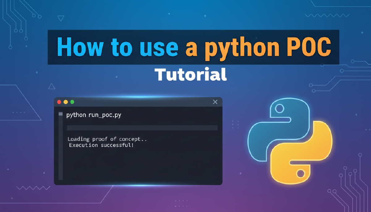Viewport: 371px width, 212px height.
Task: Click the green maximize dot on terminal
Action: point(72,102)
